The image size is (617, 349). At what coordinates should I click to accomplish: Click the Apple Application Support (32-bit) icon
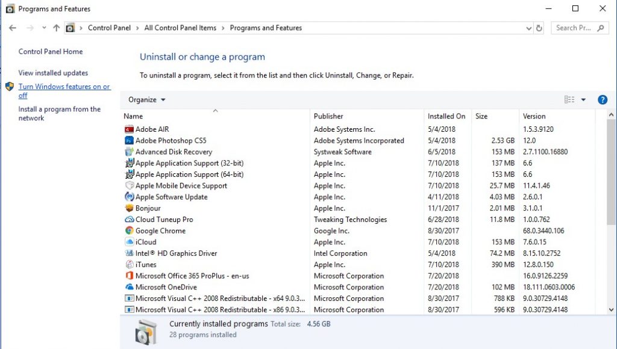[x=129, y=163]
